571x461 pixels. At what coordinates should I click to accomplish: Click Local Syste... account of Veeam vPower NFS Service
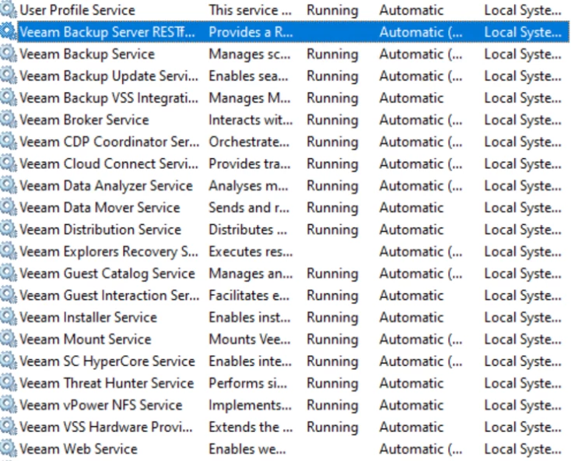pos(523,405)
